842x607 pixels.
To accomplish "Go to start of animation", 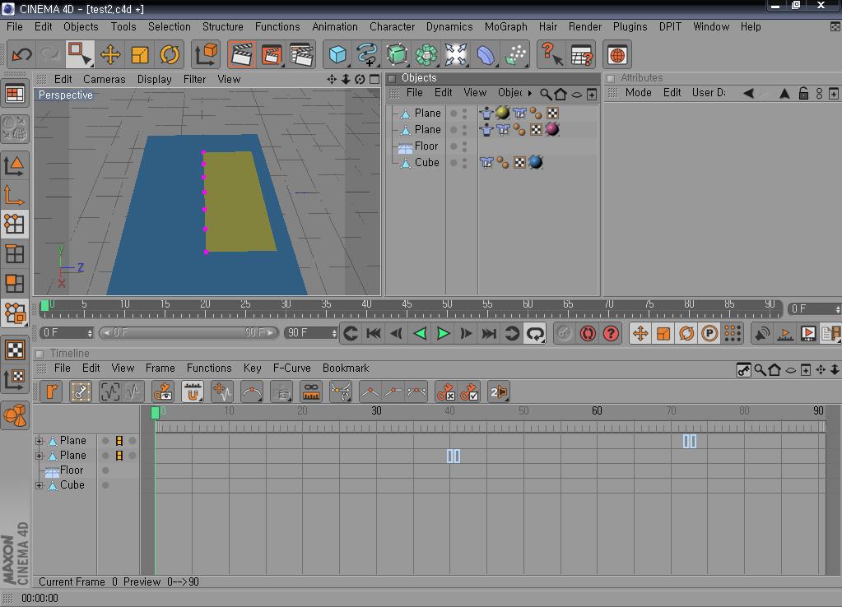I will [x=374, y=333].
